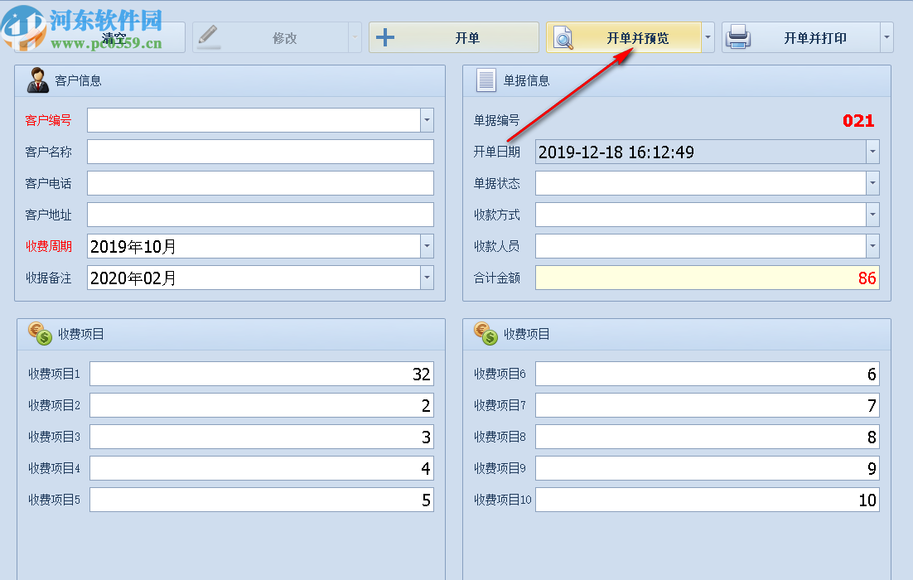Click the person icon in 客户信息 header
Image resolution: width=913 pixels, height=580 pixels.
36,80
